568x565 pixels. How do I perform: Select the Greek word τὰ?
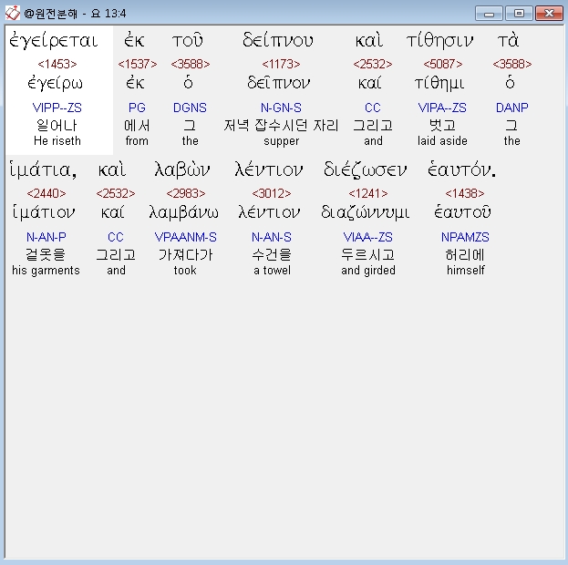509,41
